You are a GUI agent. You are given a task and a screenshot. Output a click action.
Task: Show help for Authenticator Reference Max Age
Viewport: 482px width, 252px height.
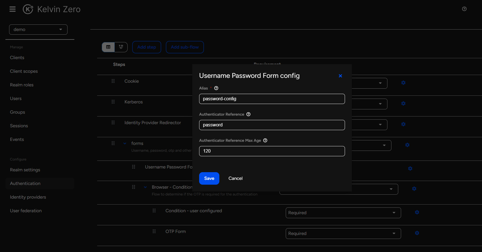pos(265,140)
